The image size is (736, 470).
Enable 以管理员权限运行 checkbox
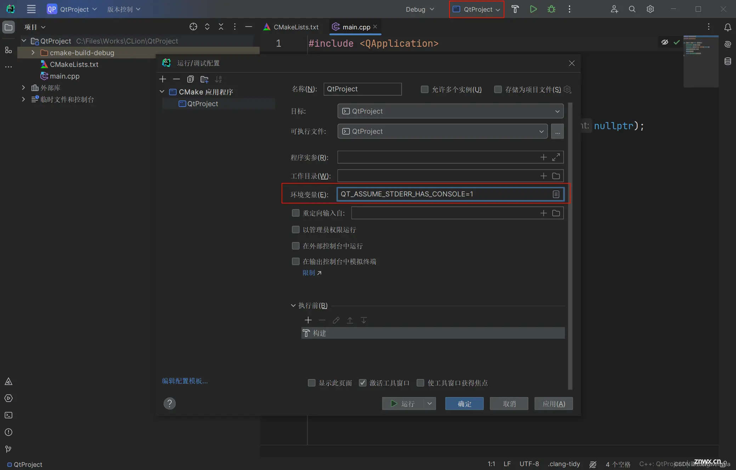[295, 229]
